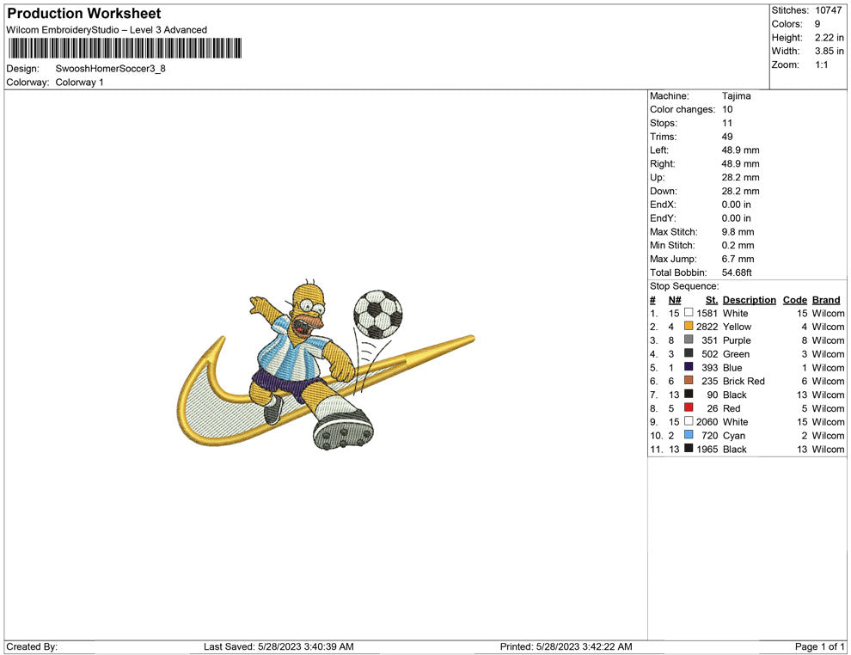
Task: Click the black swatch in stop sequence row 11
Action: [689, 448]
